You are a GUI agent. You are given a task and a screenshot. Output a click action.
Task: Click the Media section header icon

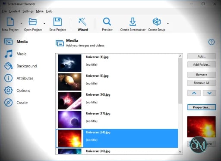point(60,43)
